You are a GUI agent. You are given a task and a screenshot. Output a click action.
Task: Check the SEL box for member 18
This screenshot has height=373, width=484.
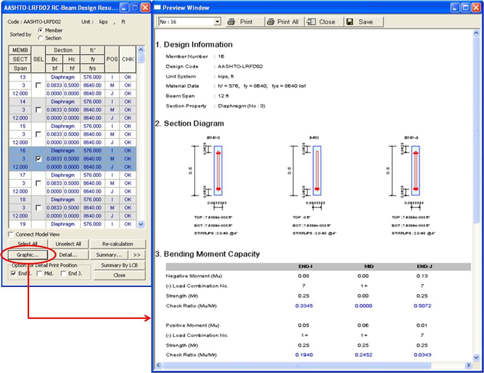point(39,208)
